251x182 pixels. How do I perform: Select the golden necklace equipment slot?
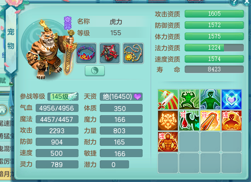[x=133, y=53]
